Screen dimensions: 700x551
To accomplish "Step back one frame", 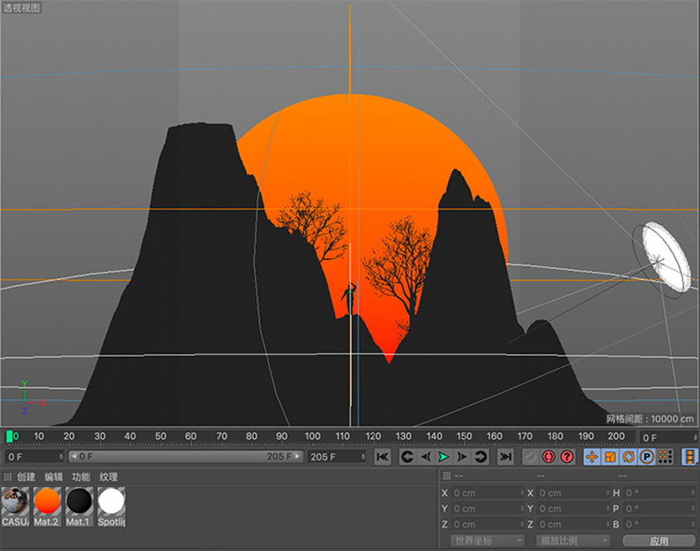I will (x=425, y=456).
